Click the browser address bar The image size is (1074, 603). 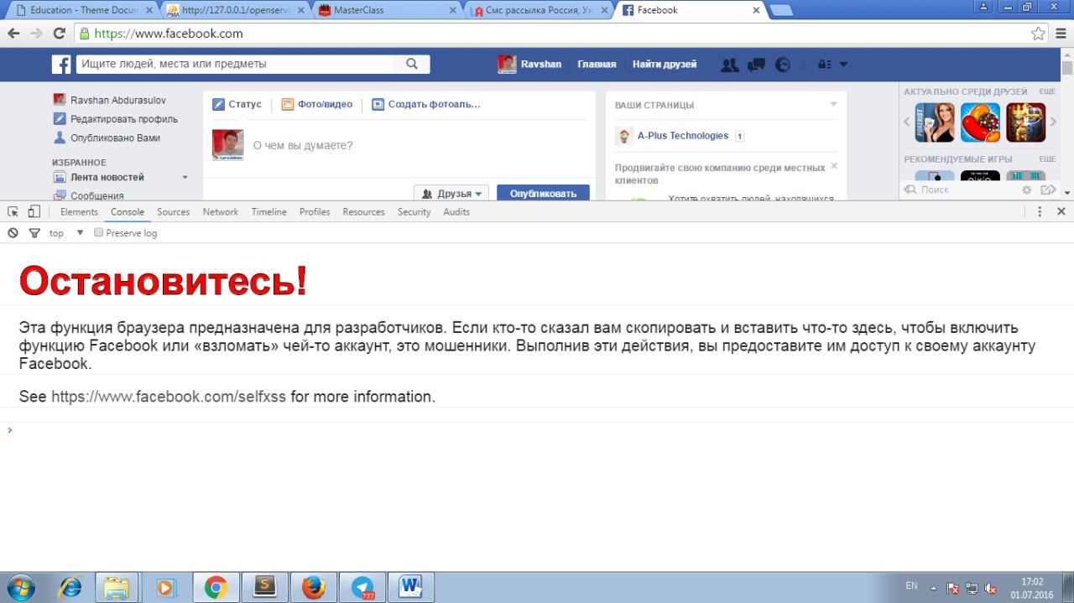[x=551, y=34]
